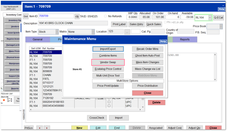Screen dimensions: 227x131
Task: Open Help in the Item window title bar
Action: tap(222, 9)
